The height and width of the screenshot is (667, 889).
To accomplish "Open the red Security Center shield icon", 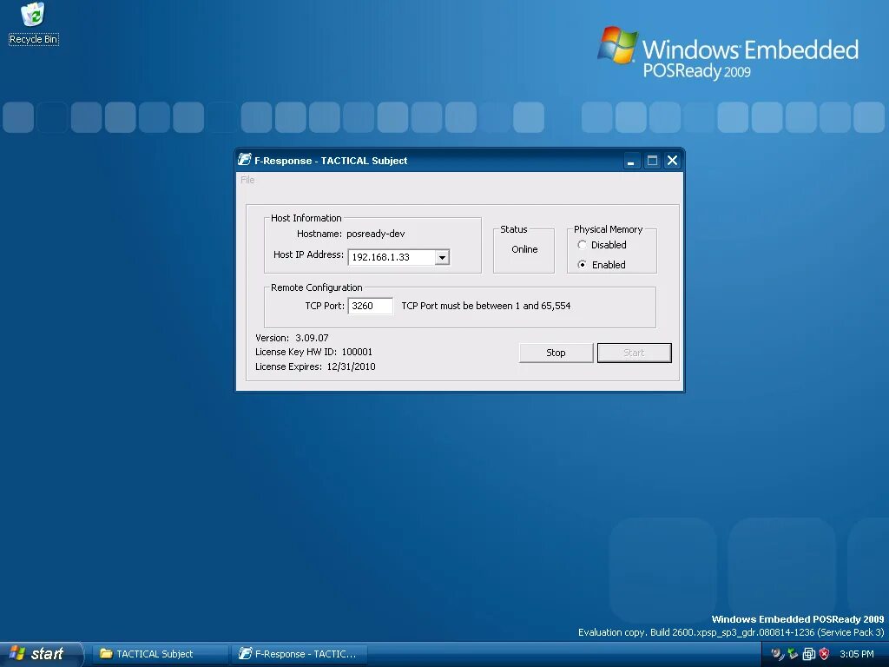I will point(825,654).
